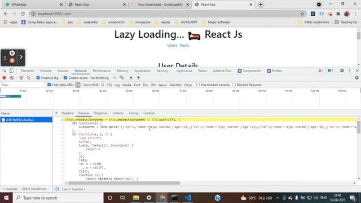Open the codesikho bookmarks folder
Image resolution: width=361 pixels, height=203 pixels.
[88, 22]
